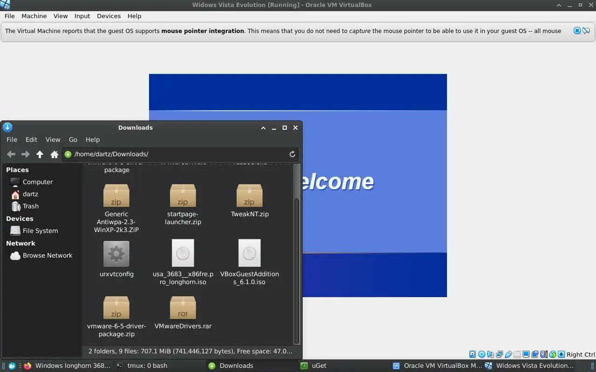
Task: Select the Generic Antiwpa-2.3-WinXP-2k3.ZiP archive
Action: coord(116,208)
